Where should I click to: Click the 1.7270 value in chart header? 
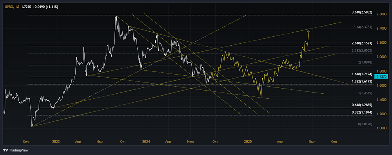[x=26, y=7]
